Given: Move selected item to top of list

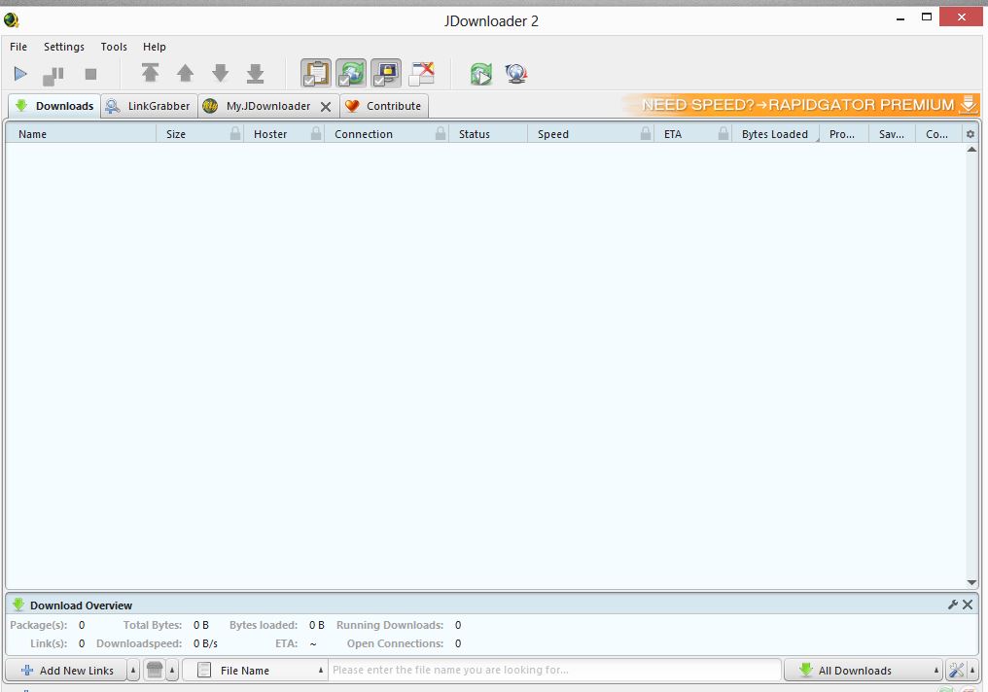Looking at the screenshot, I should pos(150,73).
